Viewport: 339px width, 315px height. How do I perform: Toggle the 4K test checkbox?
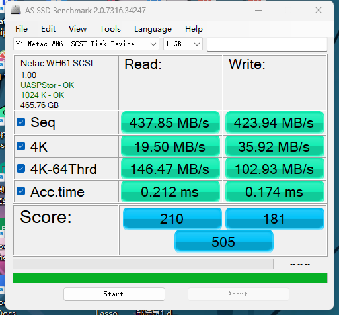21,146
